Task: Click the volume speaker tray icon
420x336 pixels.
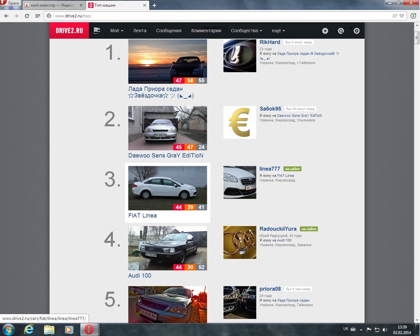Action: (x=385, y=329)
